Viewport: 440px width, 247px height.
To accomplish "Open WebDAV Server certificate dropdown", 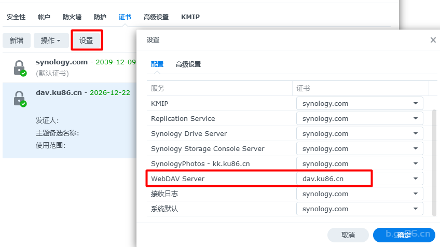I will [360, 179].
